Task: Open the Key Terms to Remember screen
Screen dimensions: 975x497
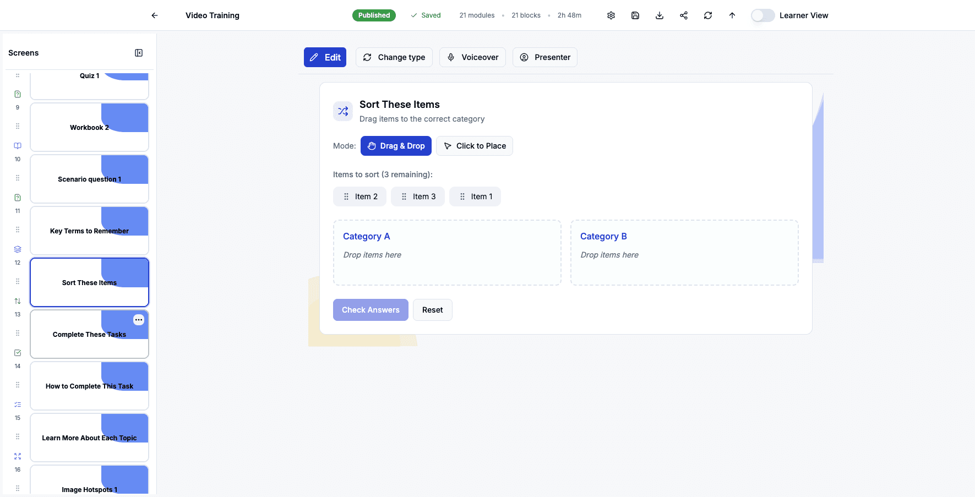Action: point(89,231)
